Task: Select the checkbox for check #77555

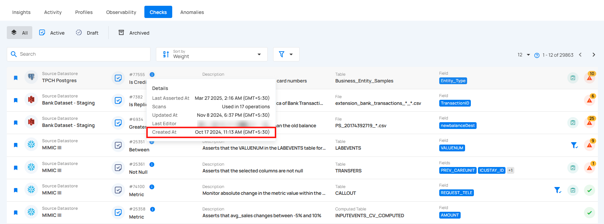Action: 118,78
